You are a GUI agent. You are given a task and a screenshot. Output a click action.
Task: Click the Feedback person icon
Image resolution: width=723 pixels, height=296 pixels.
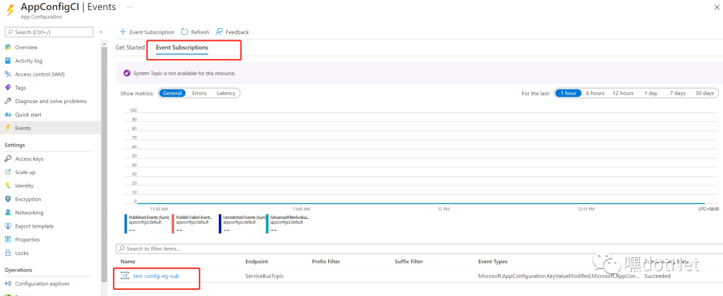pyautogui.click(x=220, y=32)
